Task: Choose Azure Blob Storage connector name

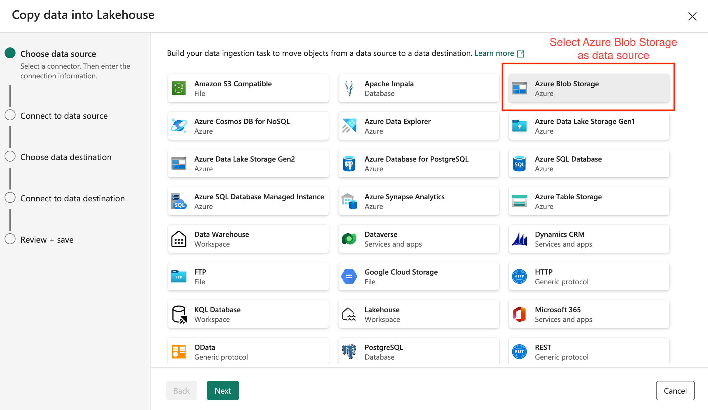Action: [x=567, y=84]
